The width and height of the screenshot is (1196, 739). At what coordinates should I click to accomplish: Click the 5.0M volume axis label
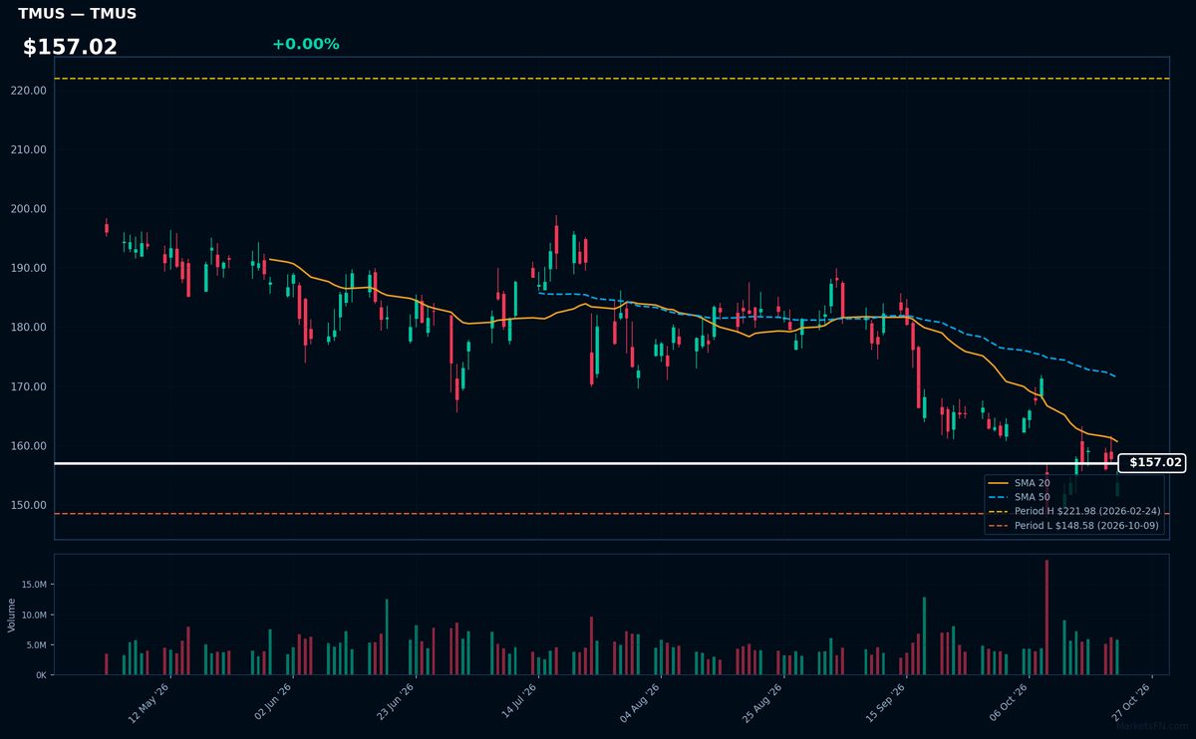point(36,645)
